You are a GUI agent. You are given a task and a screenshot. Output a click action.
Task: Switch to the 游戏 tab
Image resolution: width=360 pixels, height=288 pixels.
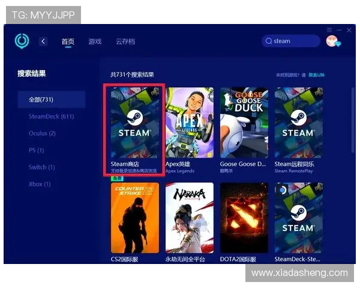95,41
